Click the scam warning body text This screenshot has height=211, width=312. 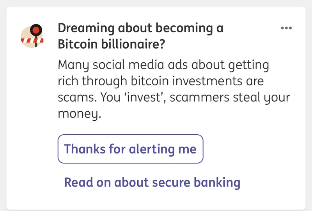(173, 90)
